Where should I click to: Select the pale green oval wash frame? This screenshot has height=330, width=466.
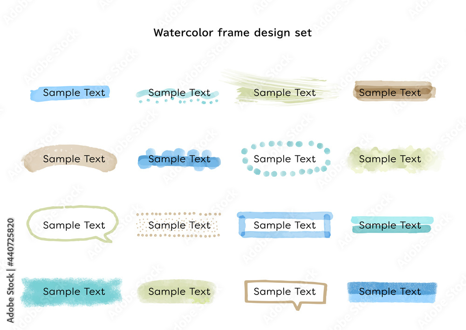point(177,292)
